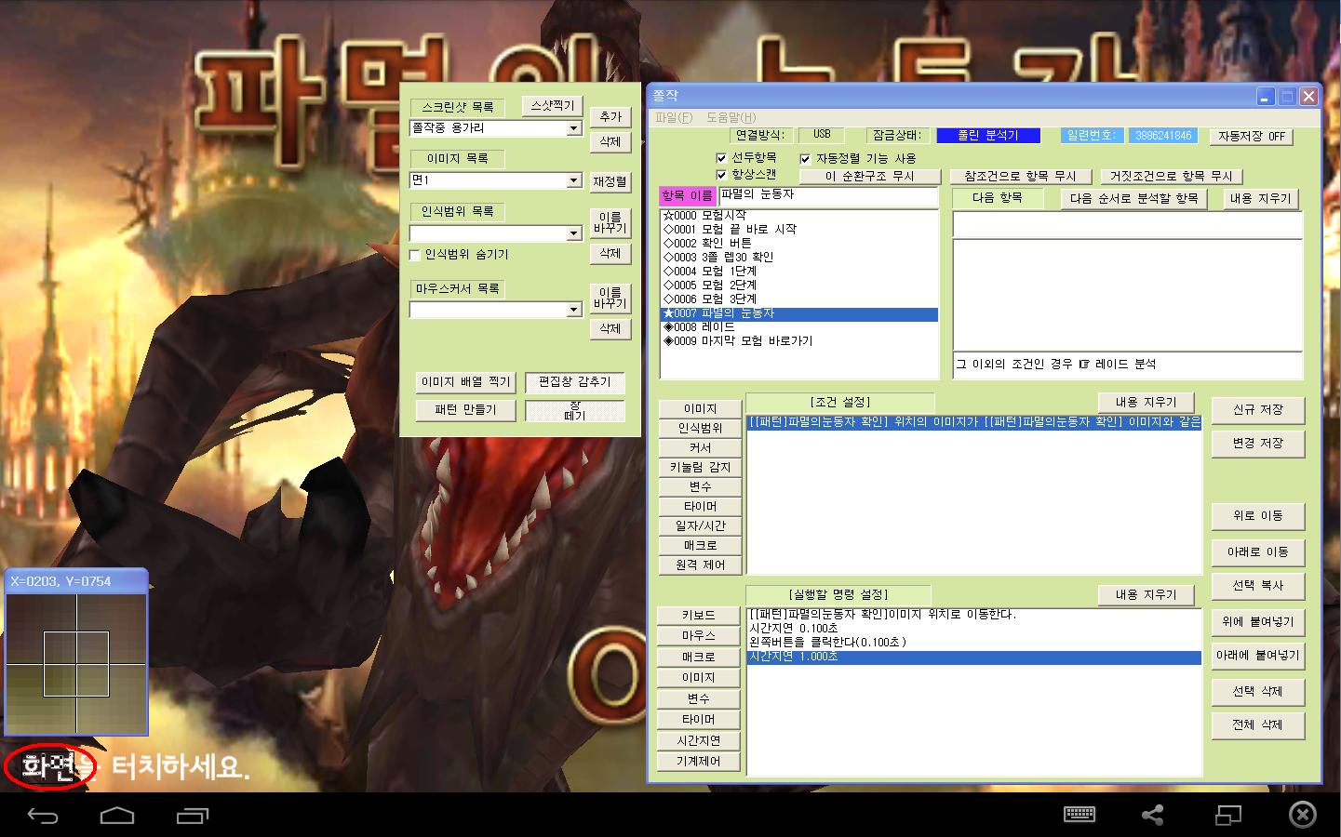The height and width of the screenshot is (837, 1341).
Task: Click the circled X icon in the bottom bar
Action: click(1303, 816)
